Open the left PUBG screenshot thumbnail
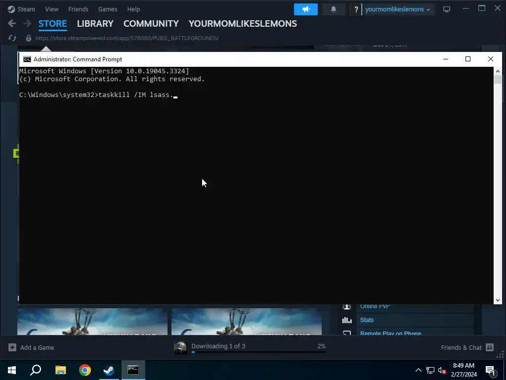 pos(92,322)
